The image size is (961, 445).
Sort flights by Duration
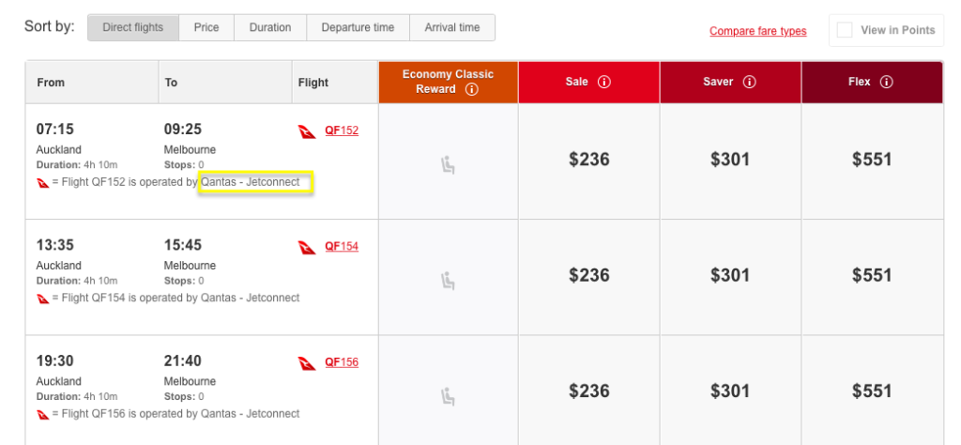point(270,27)
